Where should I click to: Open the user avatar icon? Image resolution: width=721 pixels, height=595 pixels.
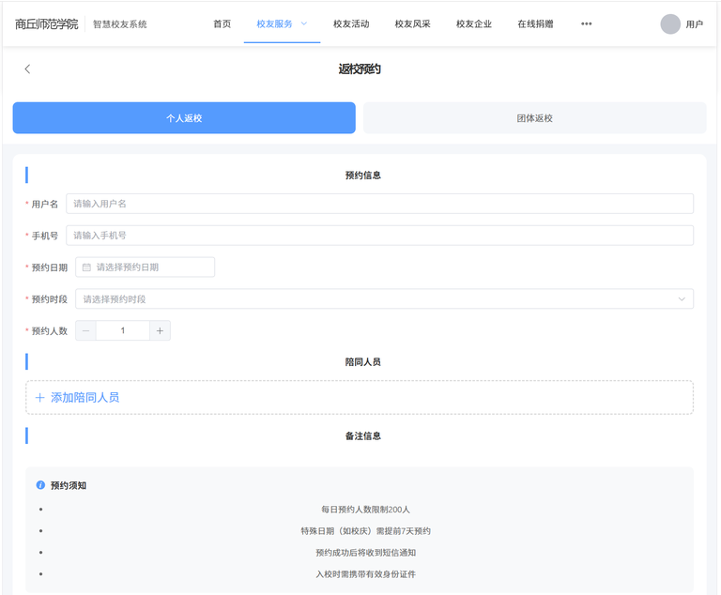[670, 24]
